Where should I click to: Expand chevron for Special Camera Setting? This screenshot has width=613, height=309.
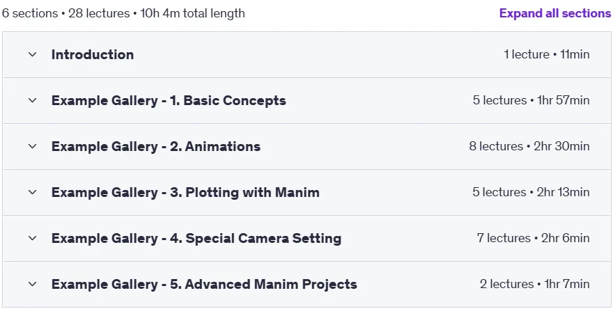(33, 238)
